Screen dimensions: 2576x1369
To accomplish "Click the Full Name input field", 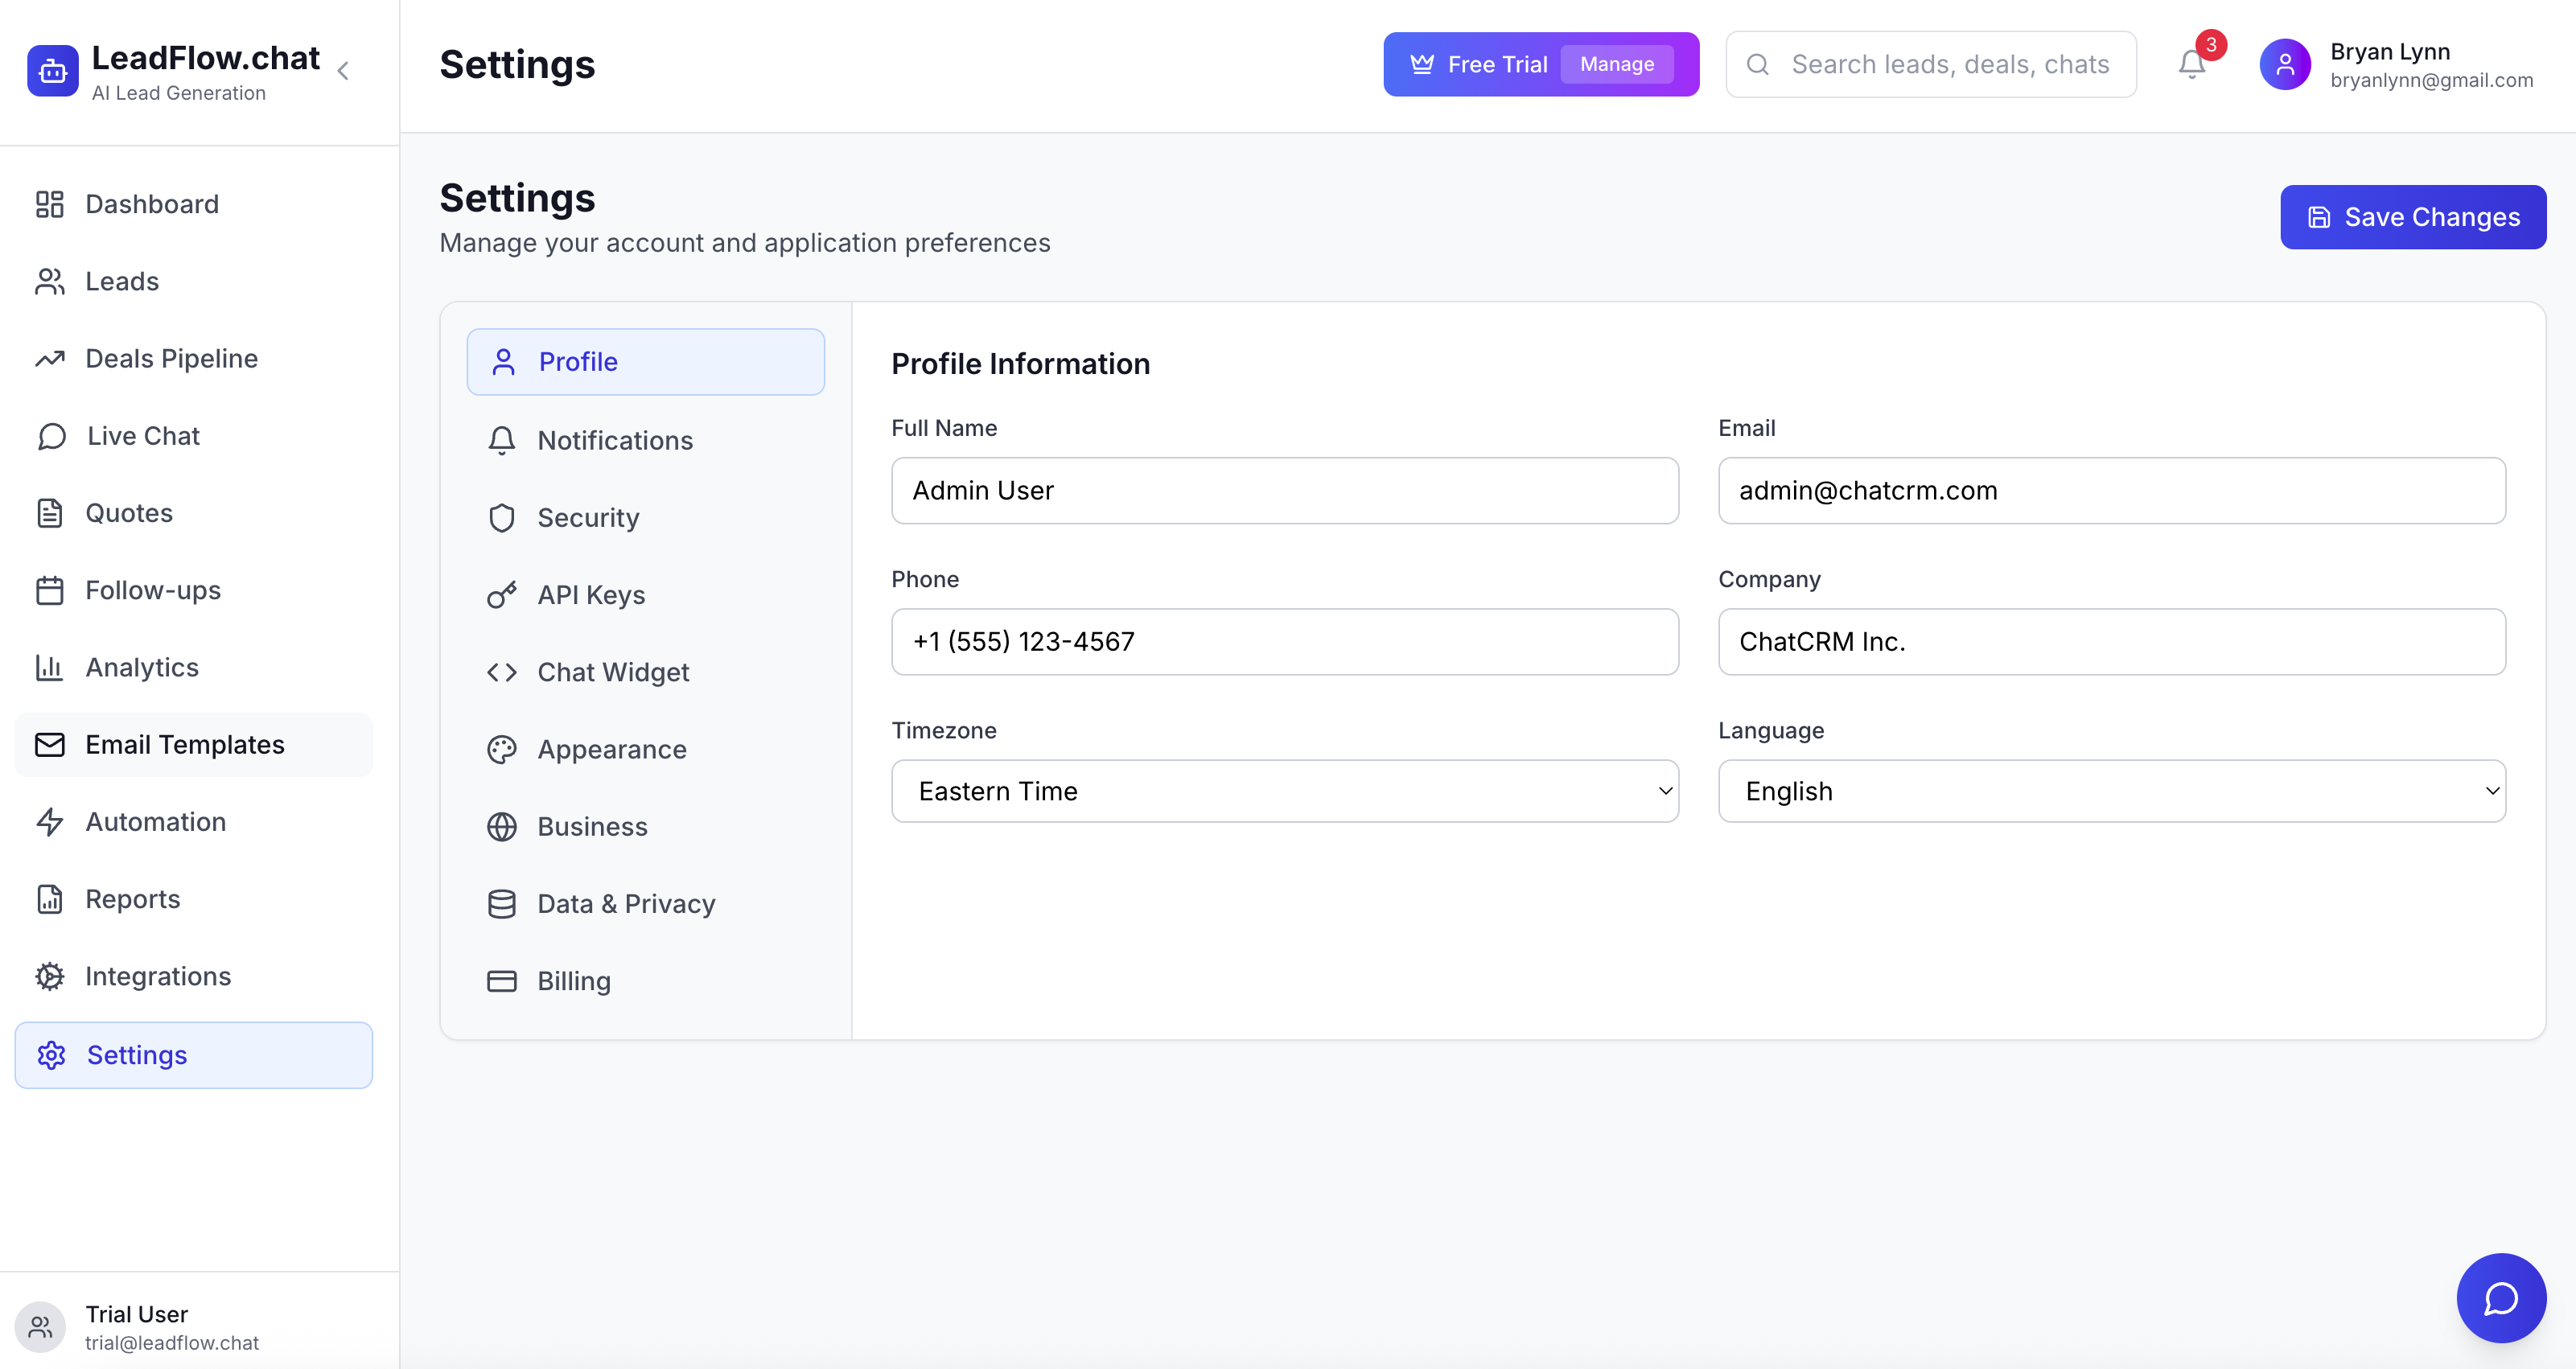I will [x=1284, y=490].
